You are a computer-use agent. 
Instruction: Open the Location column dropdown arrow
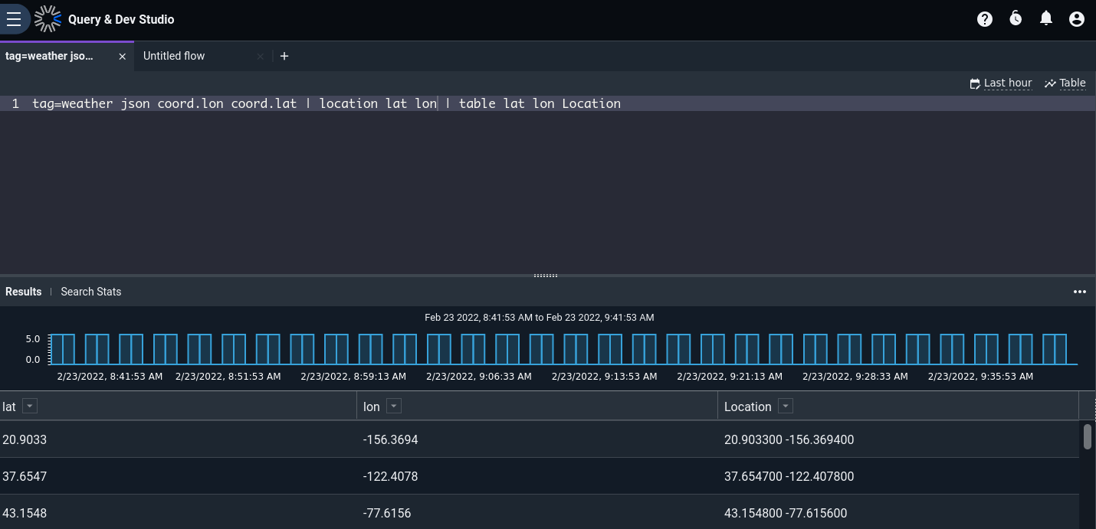(785, 407)
